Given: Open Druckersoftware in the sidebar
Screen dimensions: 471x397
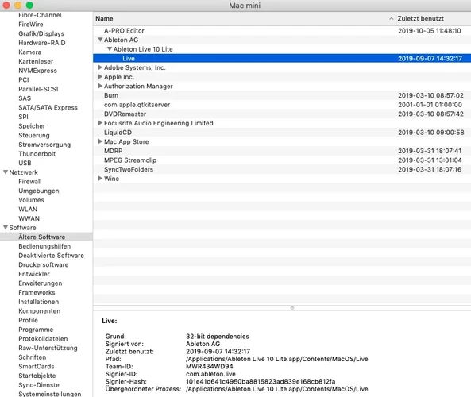Looking at the screenshot, I should [x=43, y=264].
